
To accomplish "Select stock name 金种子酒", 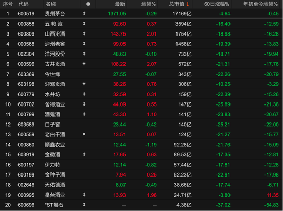I will click(x=55, y=175).
